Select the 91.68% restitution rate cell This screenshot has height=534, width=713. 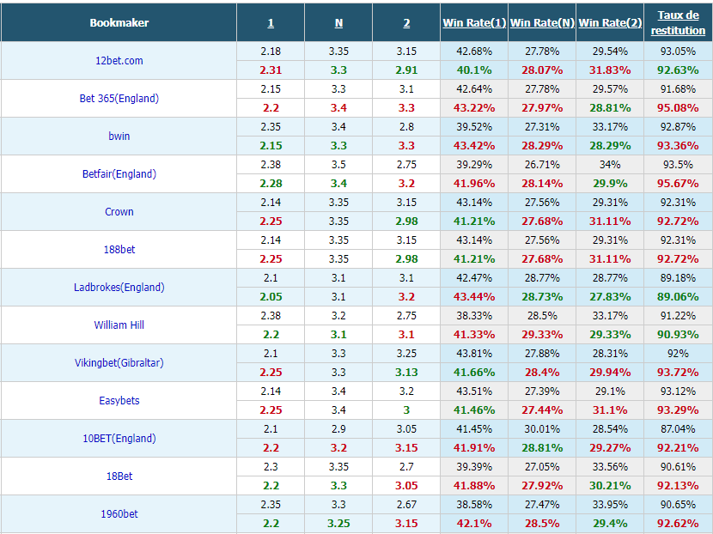[x=678, y=88]
